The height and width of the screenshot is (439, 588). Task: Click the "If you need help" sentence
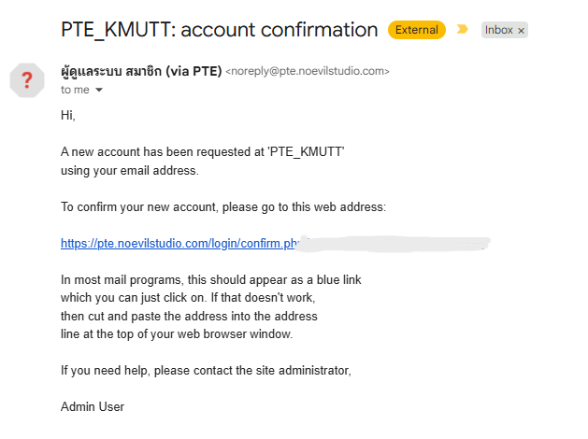pos(206,370)
